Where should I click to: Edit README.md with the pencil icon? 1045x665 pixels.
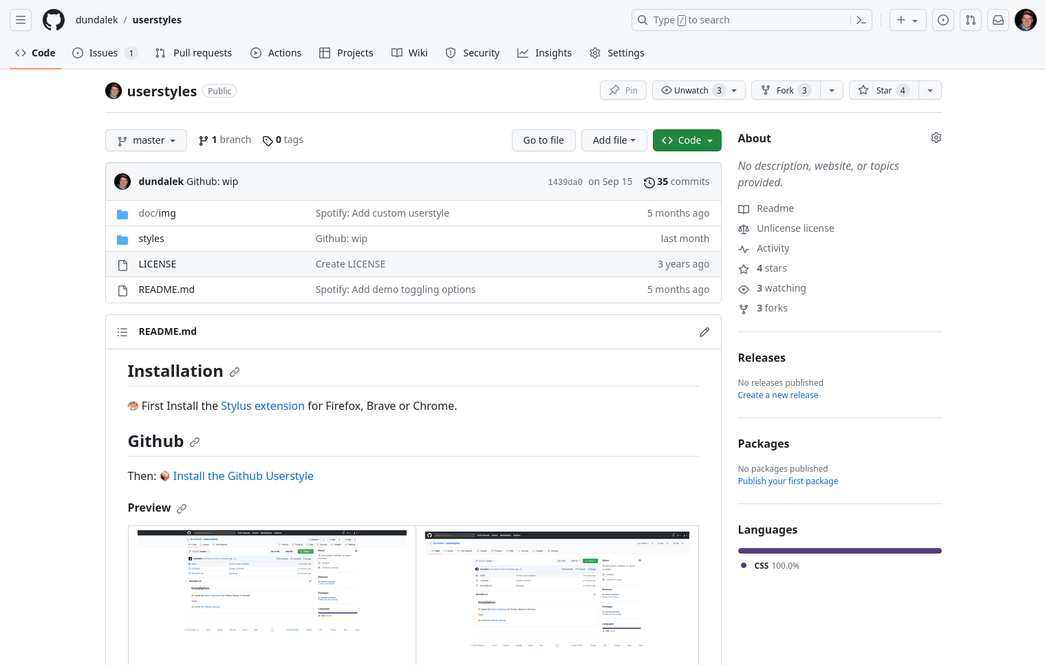click(704, 332)
